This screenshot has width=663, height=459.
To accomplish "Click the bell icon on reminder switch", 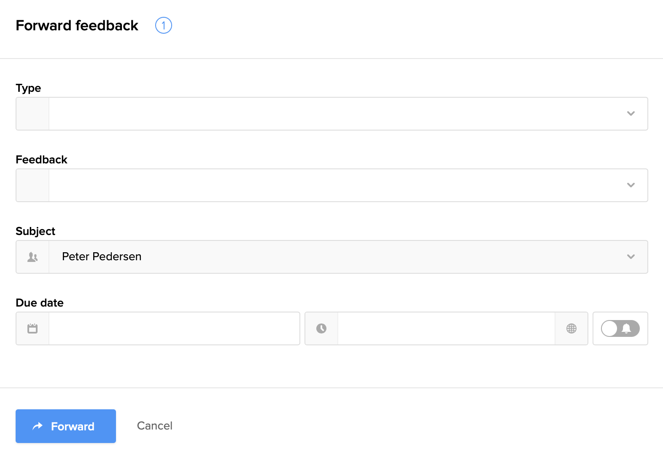I will (627, 328).
